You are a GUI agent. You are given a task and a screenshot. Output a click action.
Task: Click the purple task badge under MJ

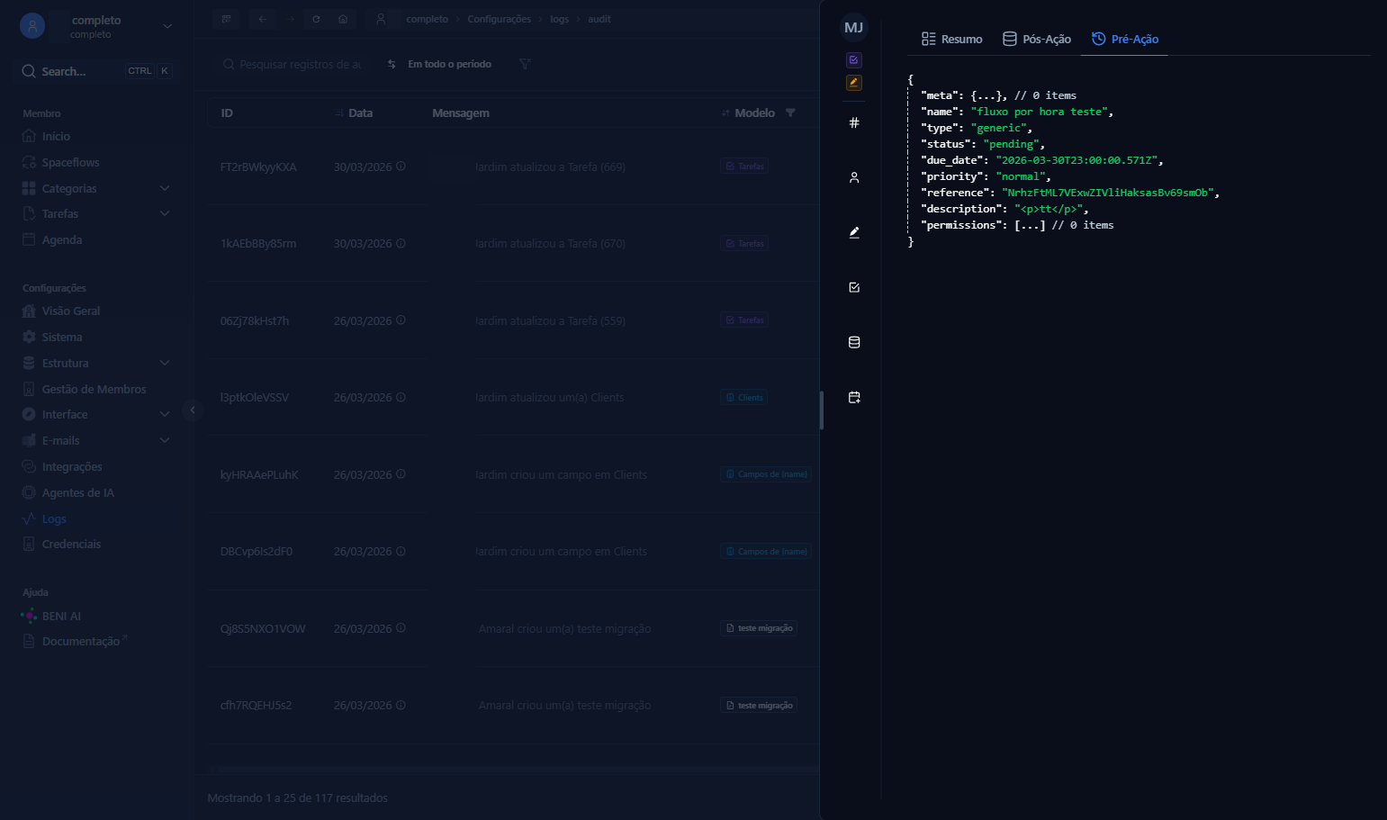tap(854, 60)
